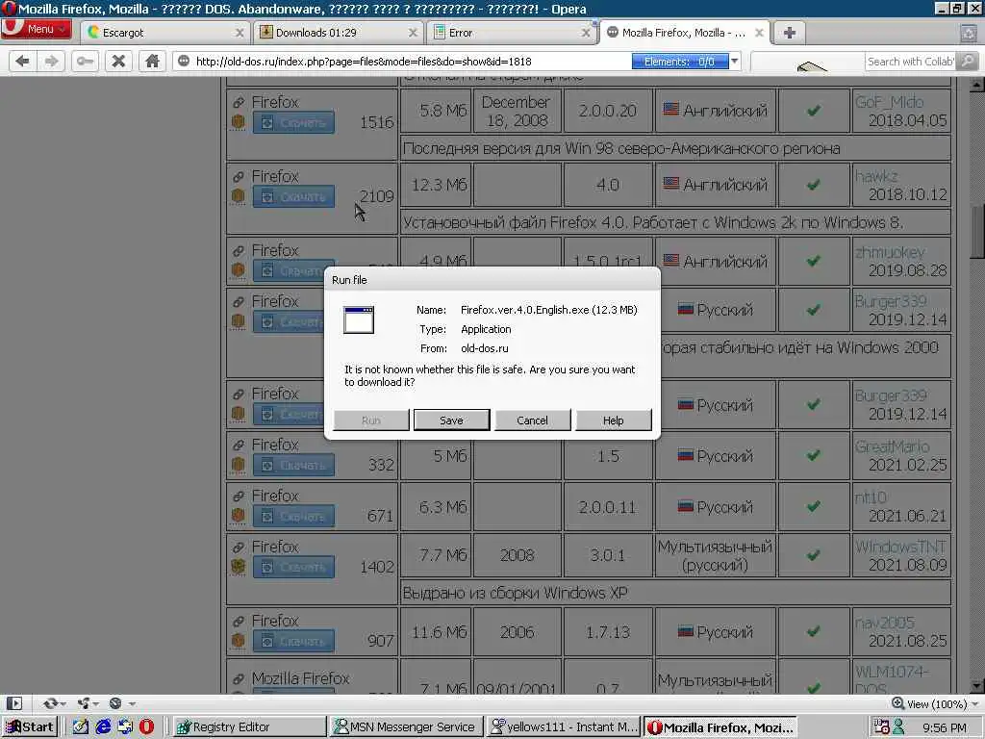Click the MSN Messenger tray icon

[x=899, y=727]
